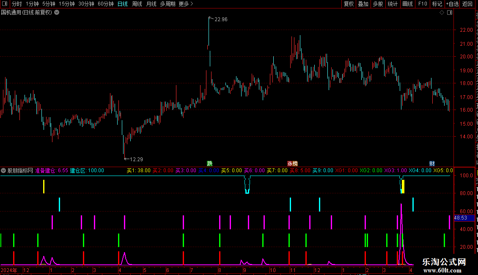Click the XG3: 1.00 indicator value
Viewport: 478px width, 275px height.
coord(396,171)
